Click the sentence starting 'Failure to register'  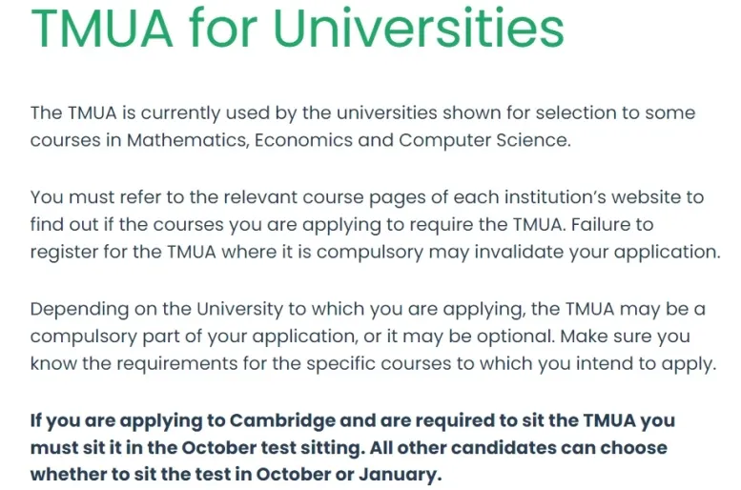coord(375,238)
